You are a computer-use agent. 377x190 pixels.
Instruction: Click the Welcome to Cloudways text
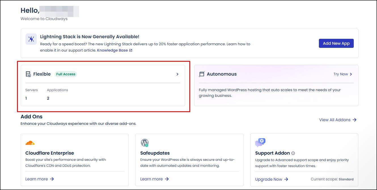pos(44,19)
